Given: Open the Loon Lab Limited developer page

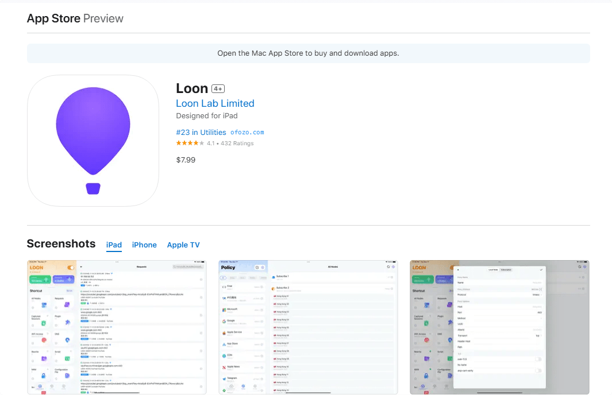Looking at the screenshot, I should coord(215,103).
